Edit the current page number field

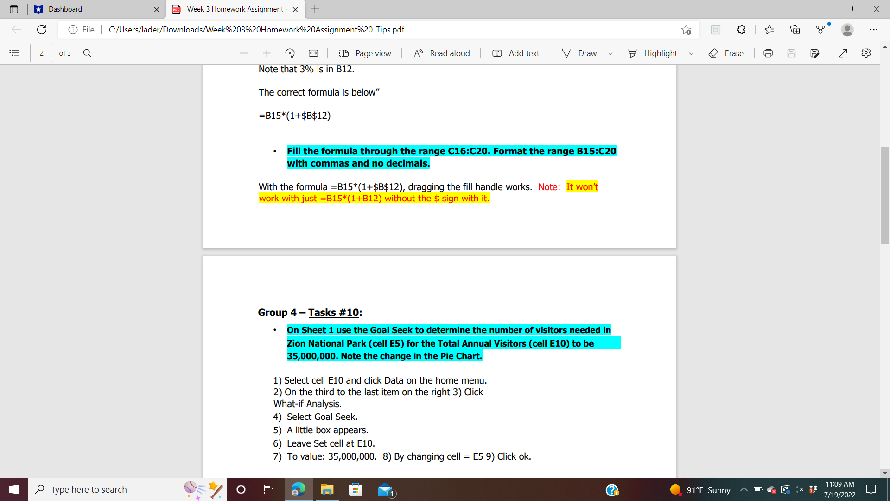pos(41,53)
